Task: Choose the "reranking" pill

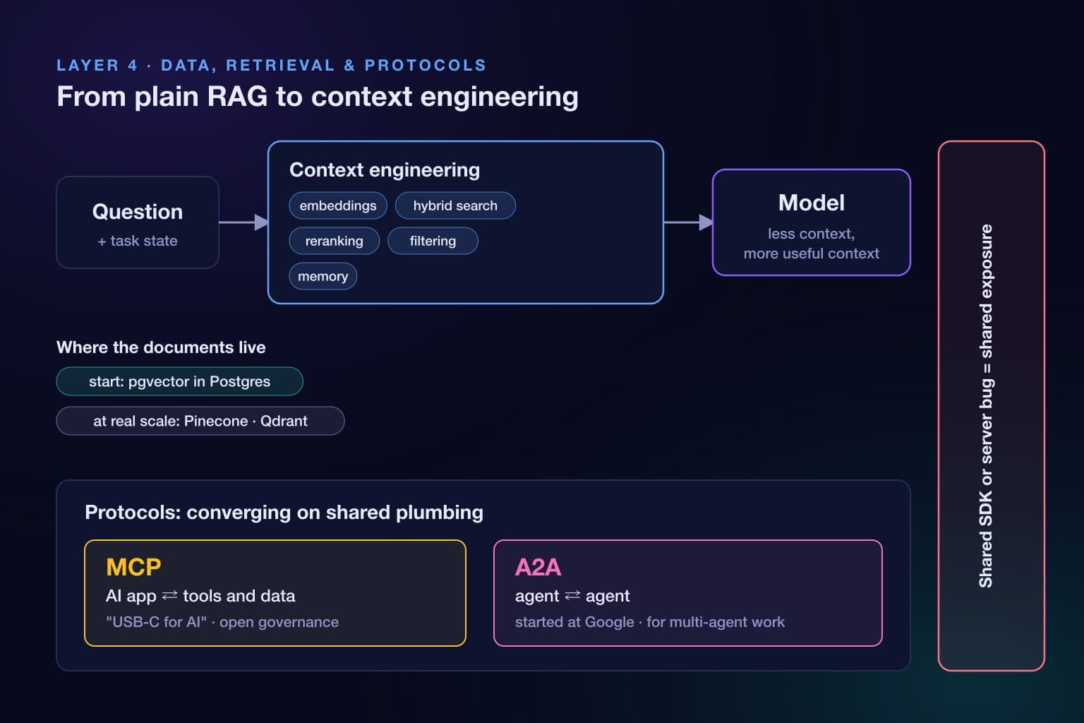Action: (x=334, y=241)
